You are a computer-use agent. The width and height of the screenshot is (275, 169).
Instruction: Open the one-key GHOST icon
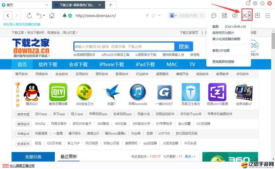pos(164,92)
